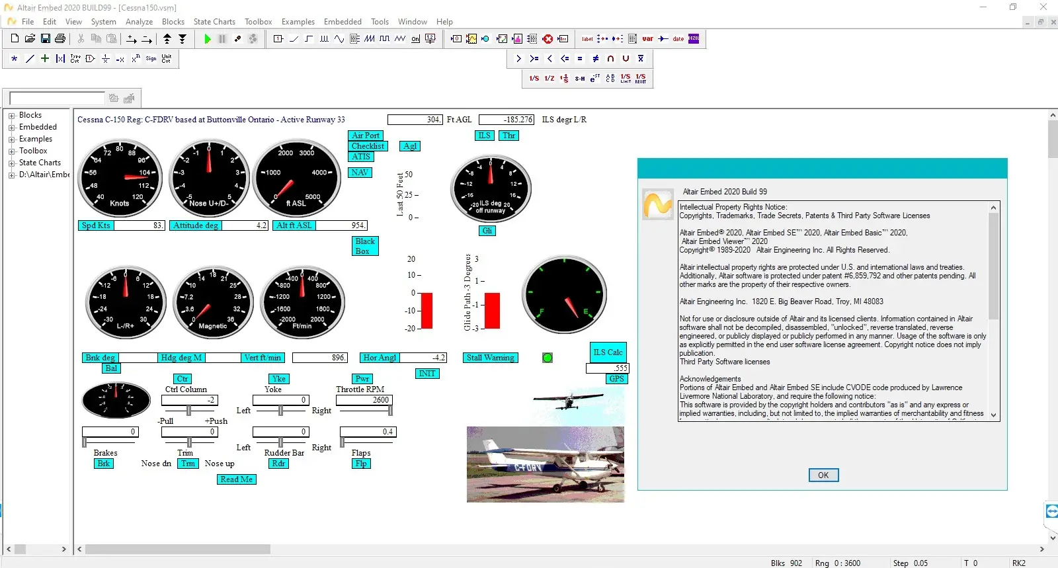
Task: Save the diagram using floppy disk icon
Action: point(46,39)
